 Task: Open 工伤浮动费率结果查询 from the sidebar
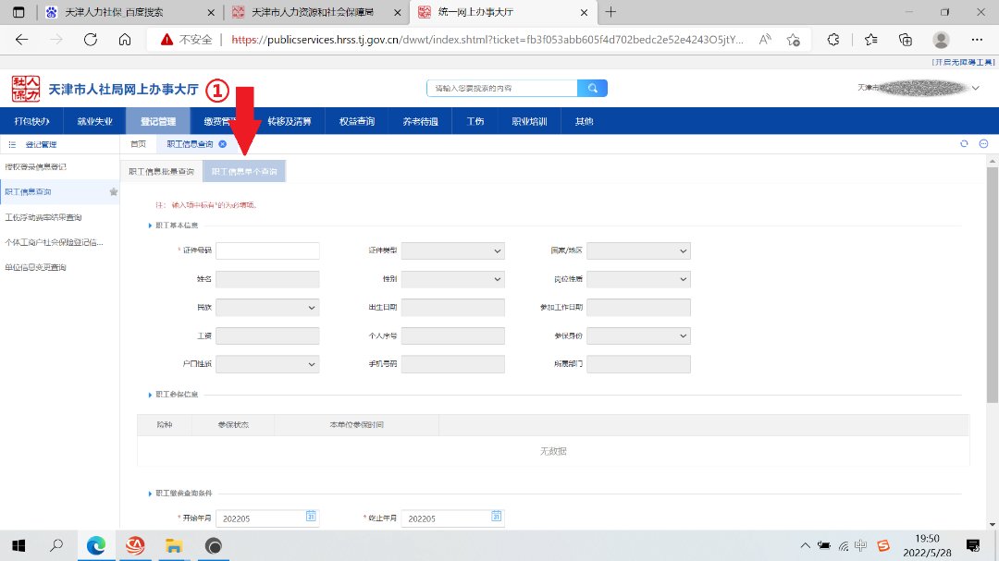[43, 218]
